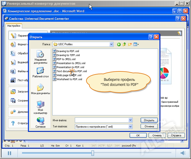Pause the video playback

tap(9, 153)
